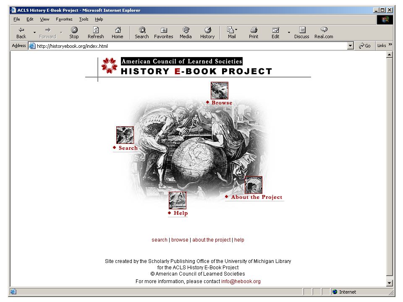
Task: Click the greyed Forward toolbar button
Action: point(47,33)
